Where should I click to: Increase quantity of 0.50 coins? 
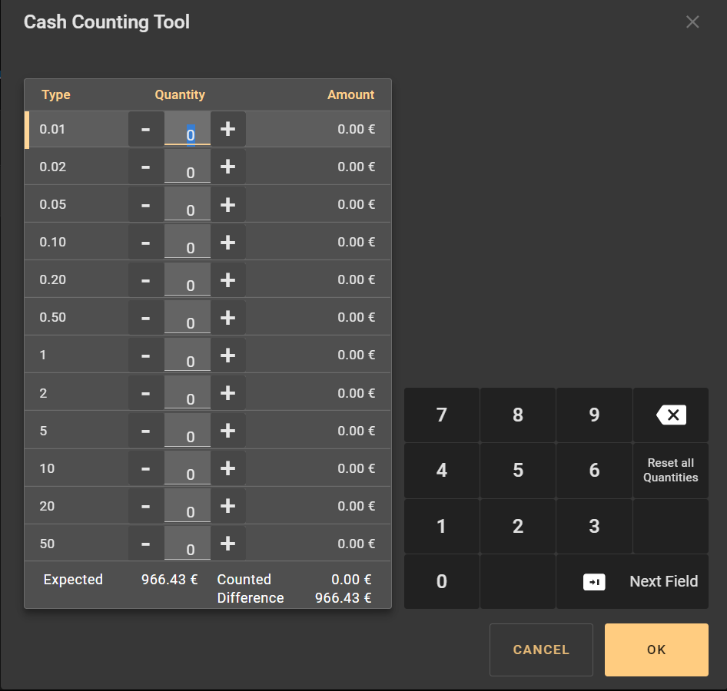click(x=227, y=317)
